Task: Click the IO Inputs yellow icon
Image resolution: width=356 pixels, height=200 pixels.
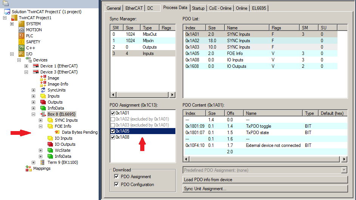Action: [x=50, y=138]
